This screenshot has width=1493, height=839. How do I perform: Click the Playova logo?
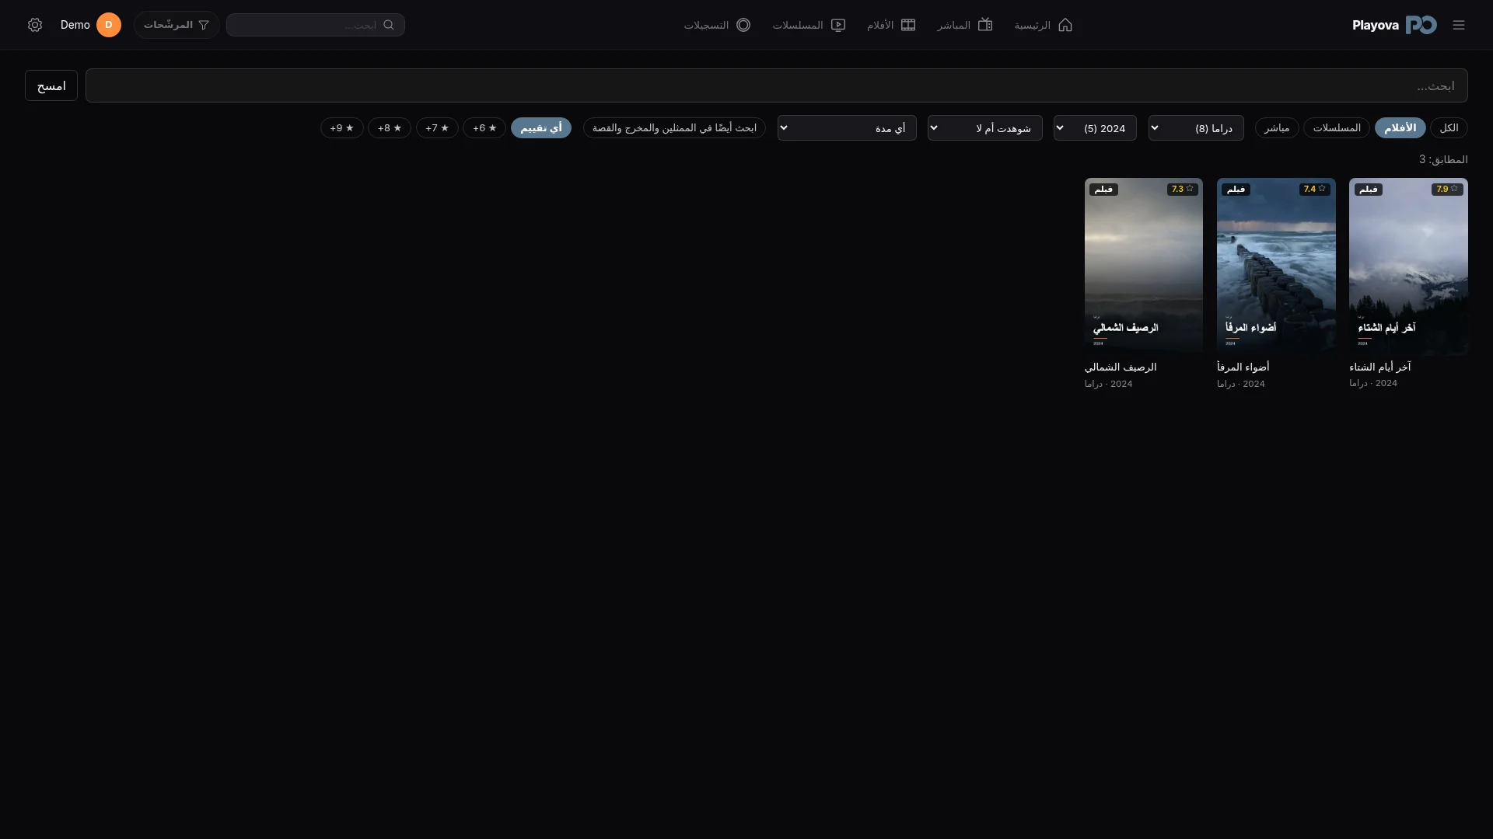tap(1394, 25)
